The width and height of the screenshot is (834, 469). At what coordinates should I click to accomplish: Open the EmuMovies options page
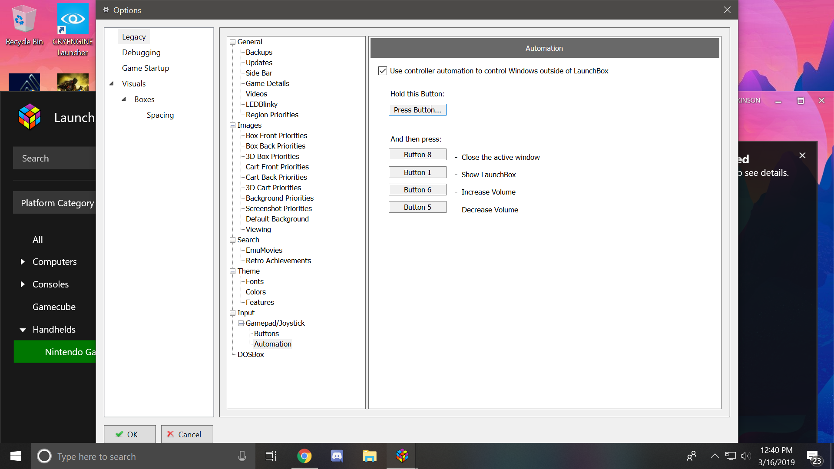pos(264,250)
